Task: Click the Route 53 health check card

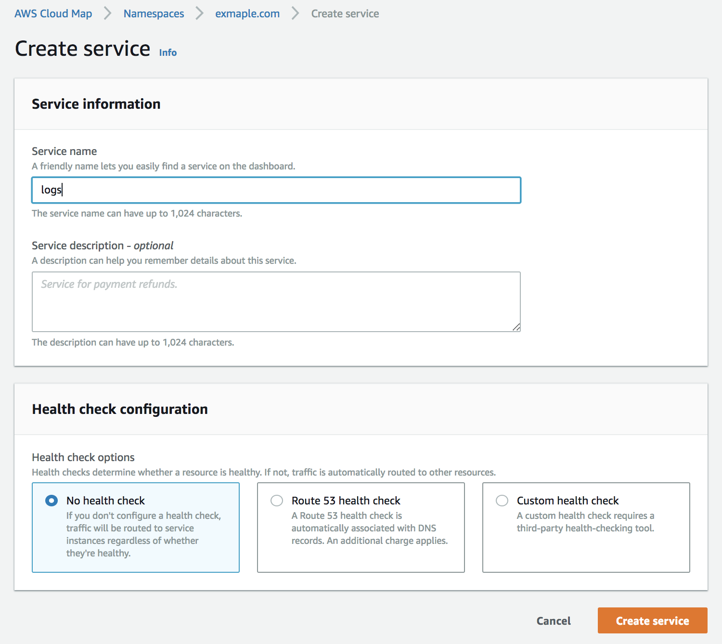Action: [361, 528]
